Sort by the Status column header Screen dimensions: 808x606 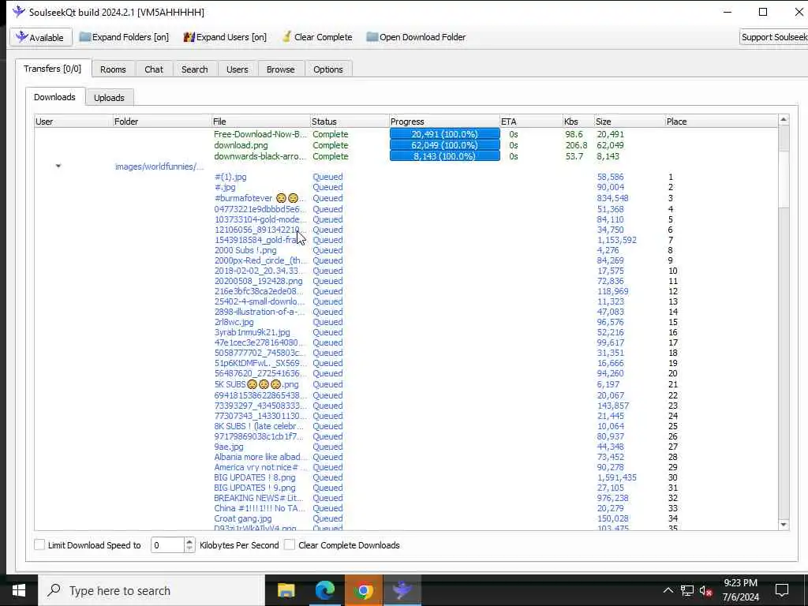tap(350, 122)
